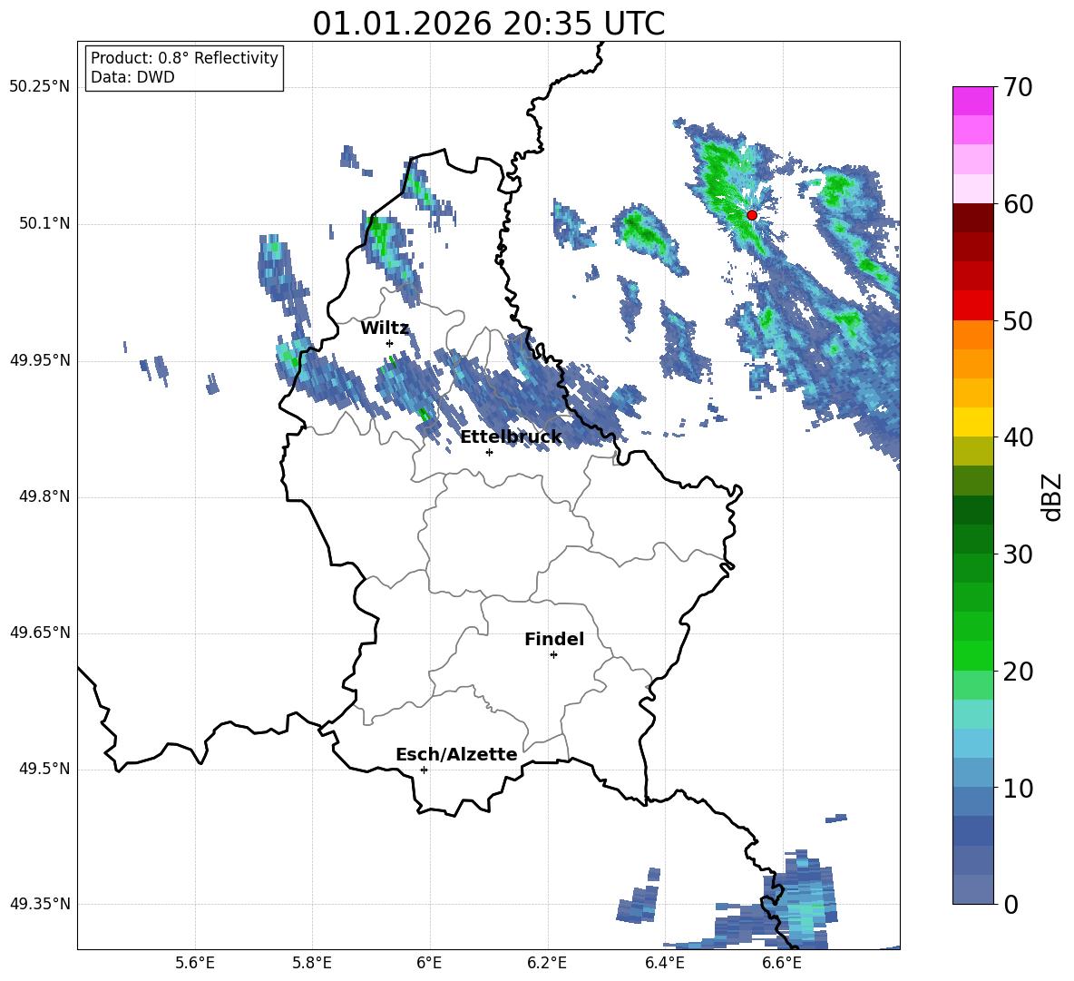Click the magenta top colorbar segment
1074x981 pixels.
pos(972,101)
